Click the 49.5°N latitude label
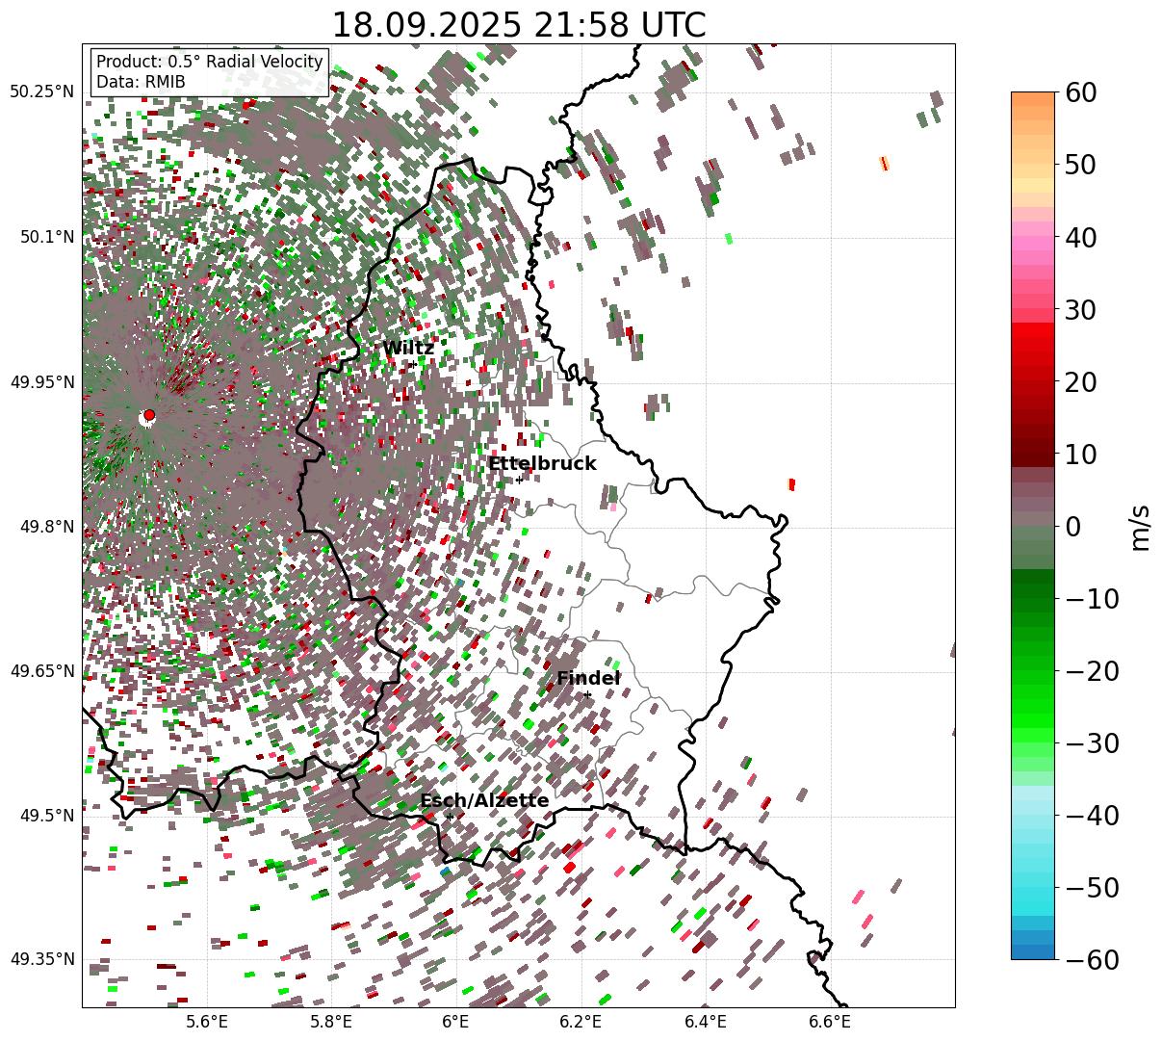 tap(46, 816)
